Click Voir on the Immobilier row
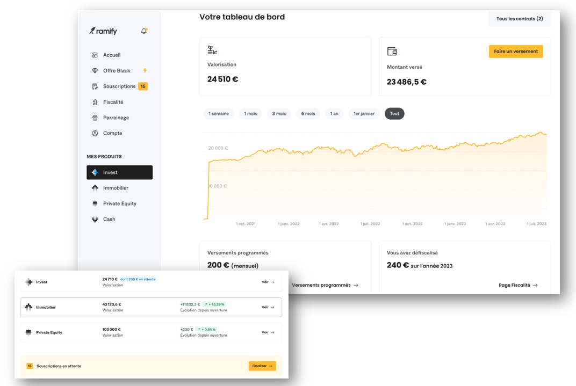 coord(268,307)
